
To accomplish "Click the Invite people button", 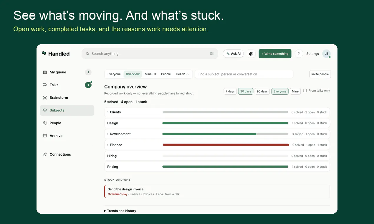I will pos(320,74).
